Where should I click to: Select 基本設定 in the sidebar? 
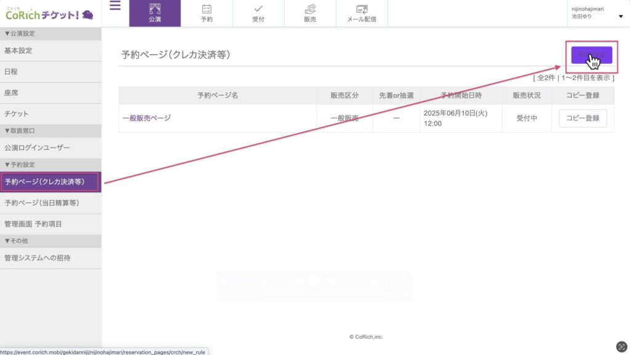18,51
